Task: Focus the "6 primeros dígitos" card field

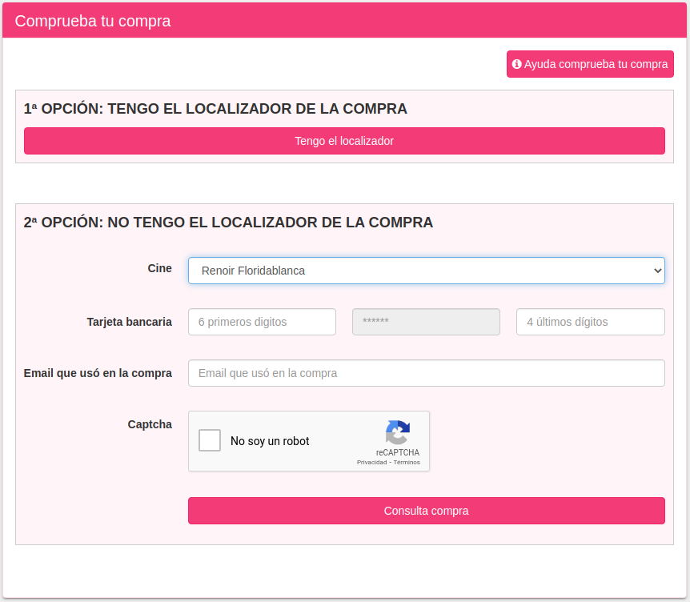Action: [262, 322]
